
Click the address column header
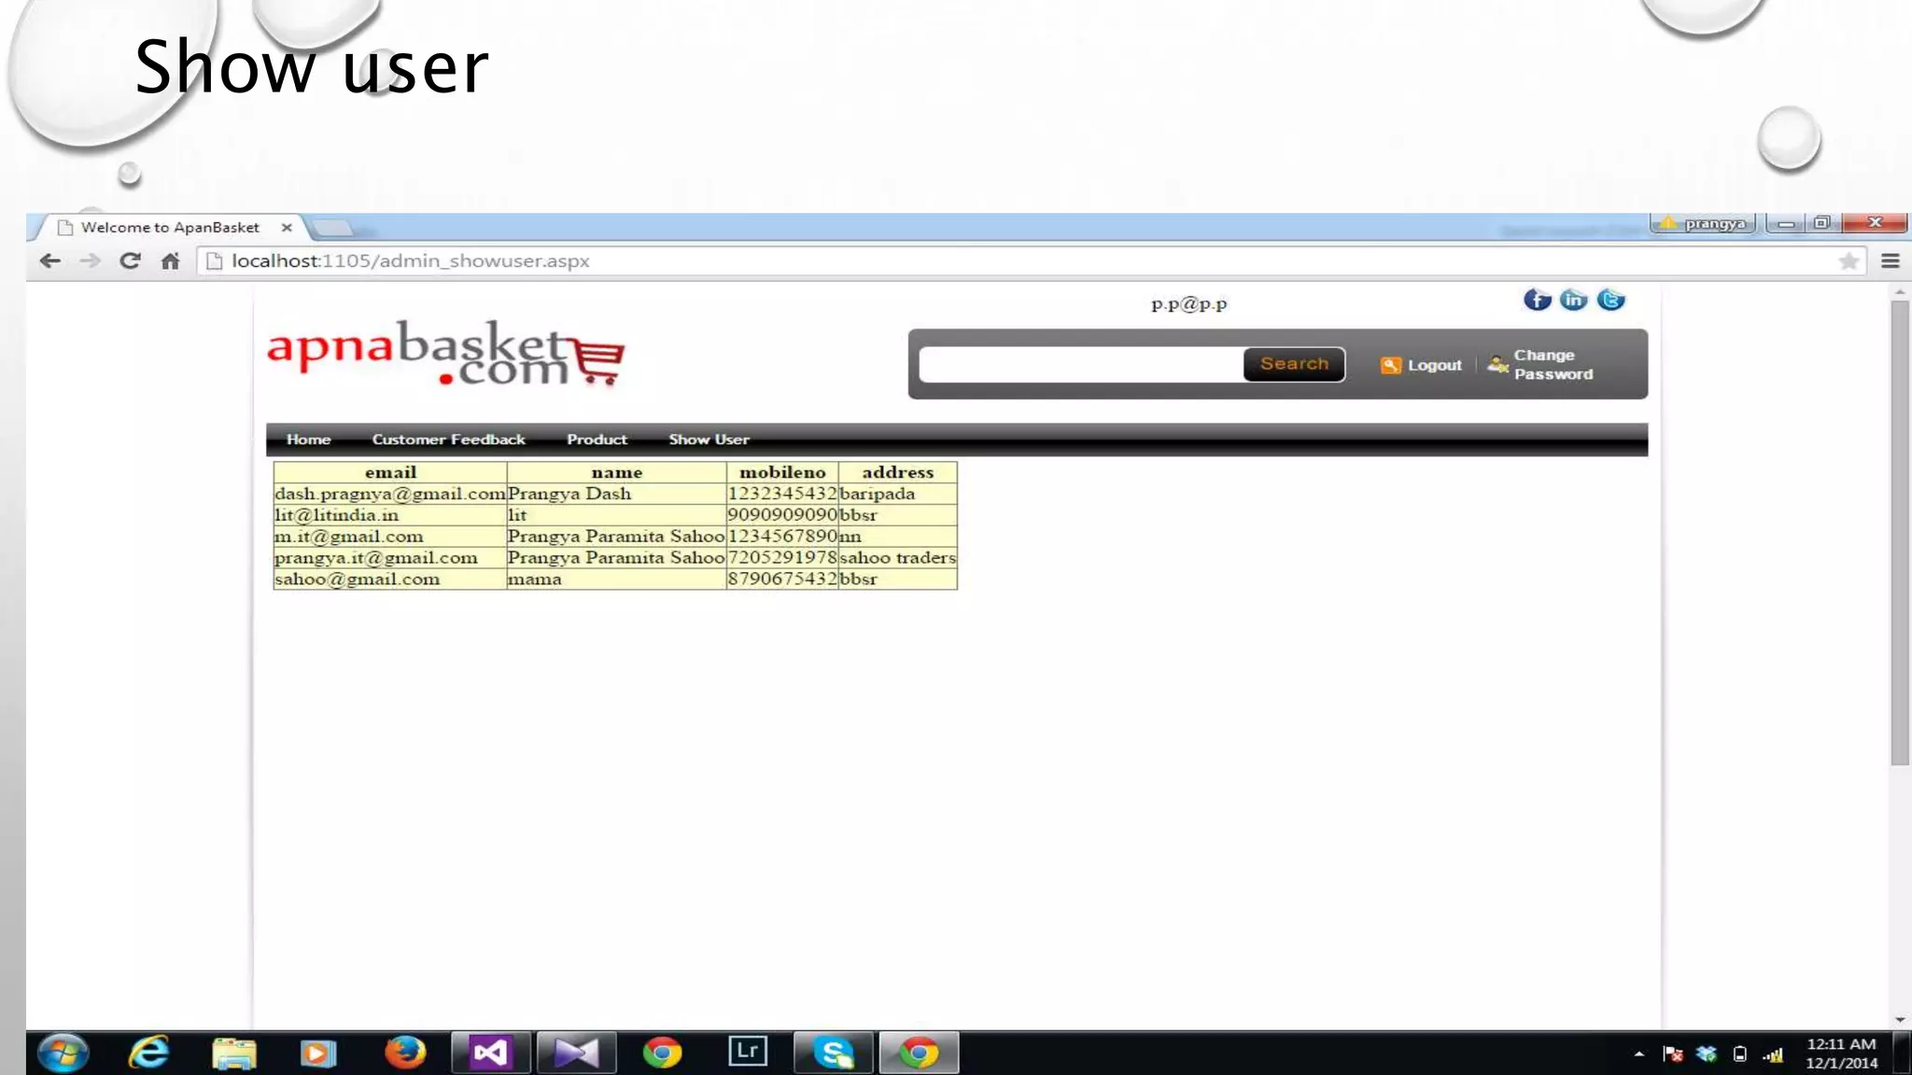tap(897, 472)
